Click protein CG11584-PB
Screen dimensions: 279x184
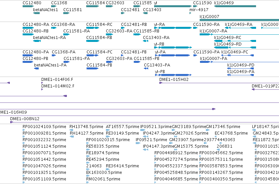99,65
